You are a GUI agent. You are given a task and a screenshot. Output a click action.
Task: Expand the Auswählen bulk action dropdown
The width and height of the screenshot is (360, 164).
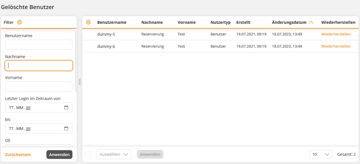114,154
